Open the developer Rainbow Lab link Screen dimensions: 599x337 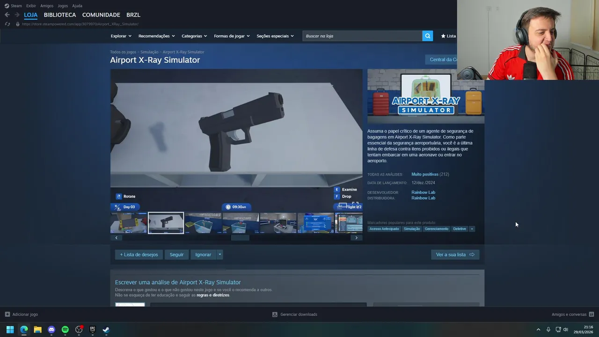coord(423,192)
